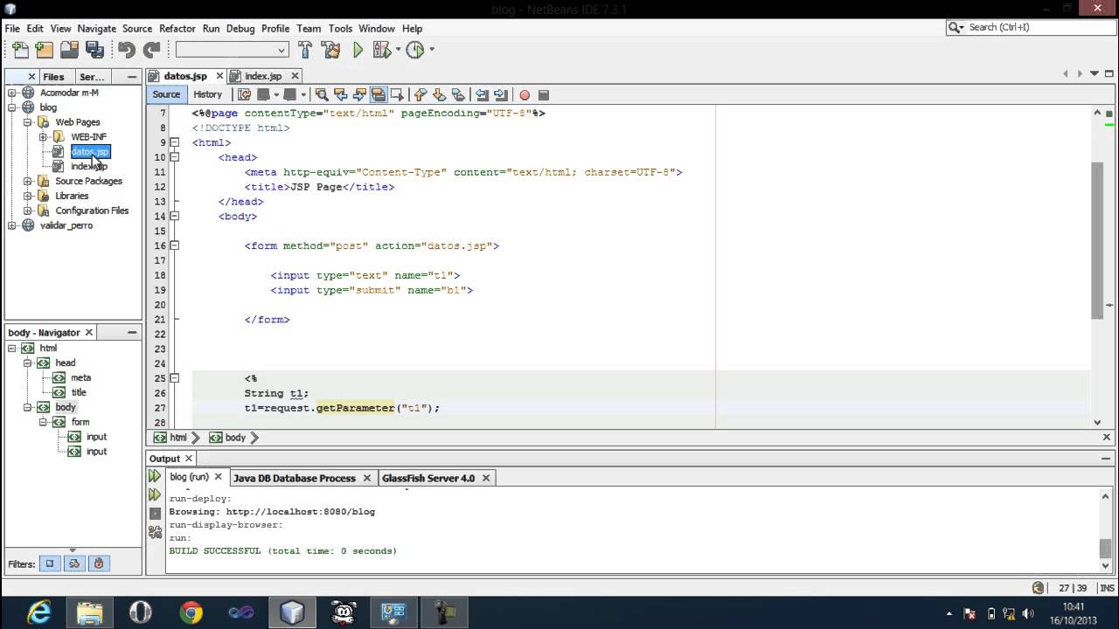The width and height of the screenshot is (1119, 629).
Task: Expand the Source Packages node
Action: [x=28, y=181]
